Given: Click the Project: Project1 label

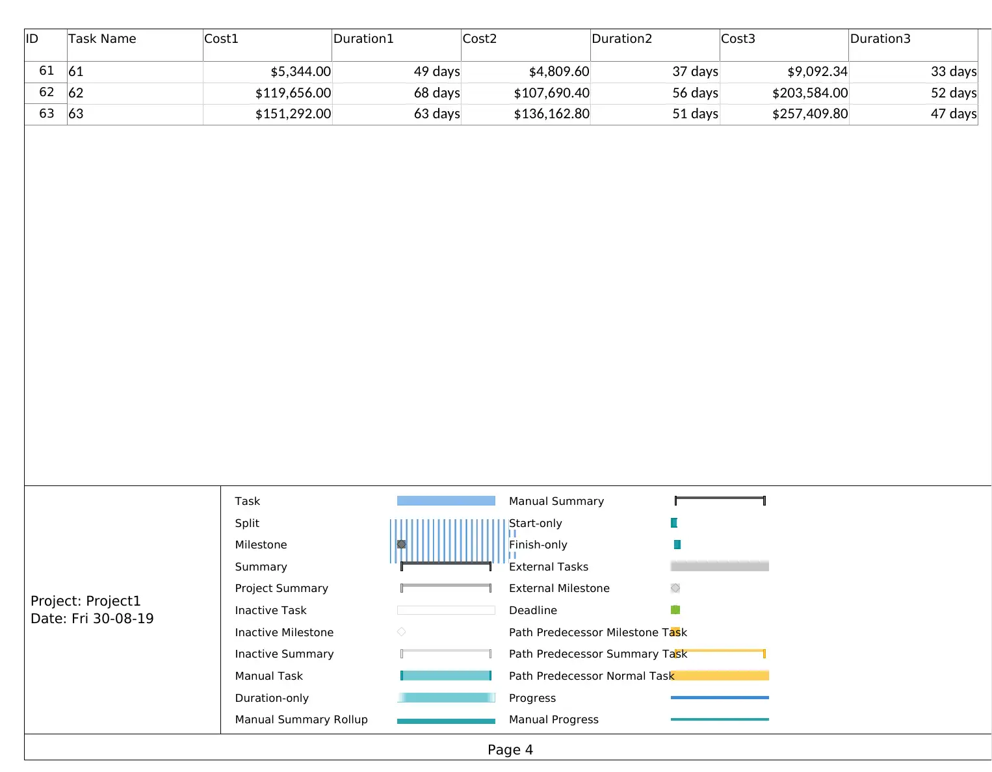Looking at the screenshot, I should point(86,601).
